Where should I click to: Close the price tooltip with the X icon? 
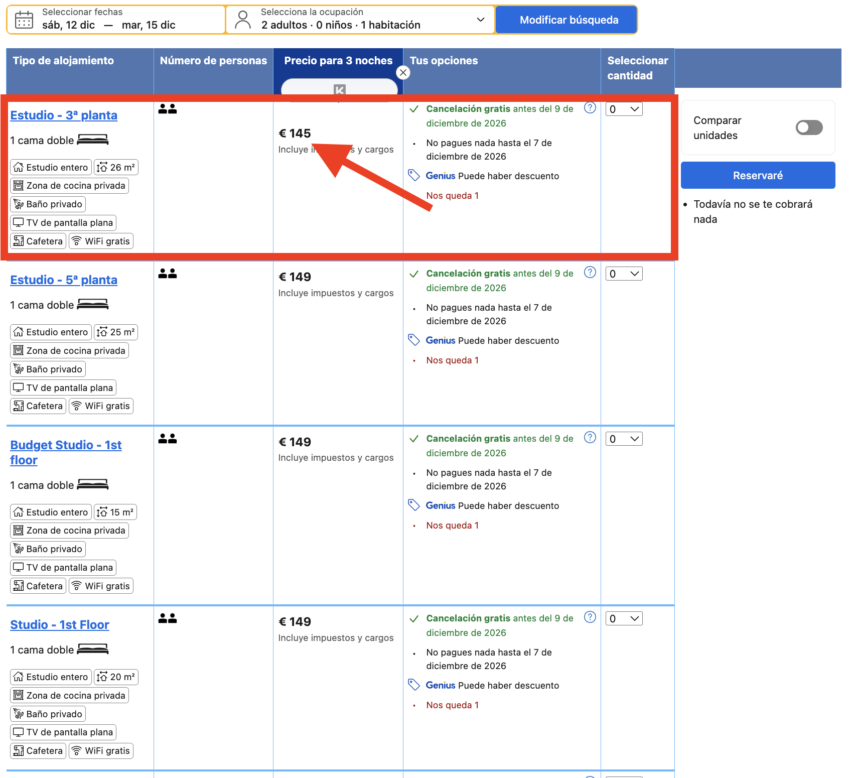pos(403,73)
